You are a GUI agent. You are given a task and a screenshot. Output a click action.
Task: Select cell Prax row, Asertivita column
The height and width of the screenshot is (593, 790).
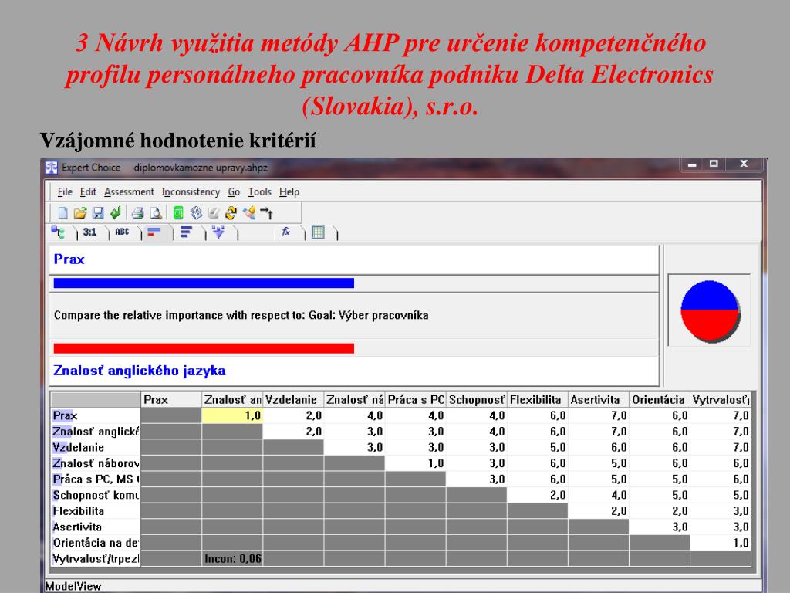[598, 415]
